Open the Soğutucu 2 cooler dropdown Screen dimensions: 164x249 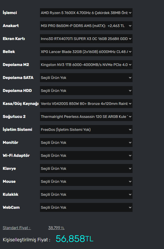click(x=86, y=117)
